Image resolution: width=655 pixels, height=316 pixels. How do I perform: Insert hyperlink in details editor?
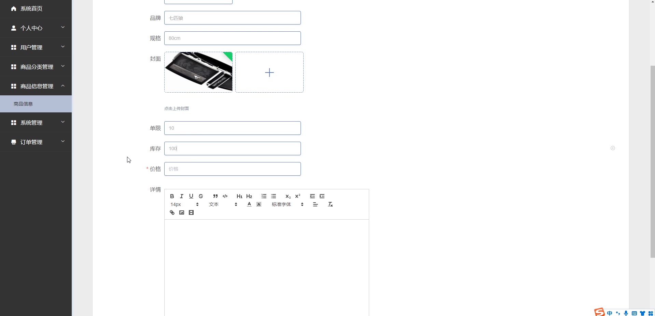pyautogui.click(x=172, y=212)
